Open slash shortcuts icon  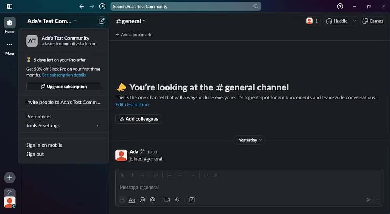pos(192,200)
